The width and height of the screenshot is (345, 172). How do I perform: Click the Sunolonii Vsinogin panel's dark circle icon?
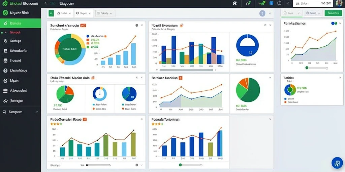click(x=137, y=25)
